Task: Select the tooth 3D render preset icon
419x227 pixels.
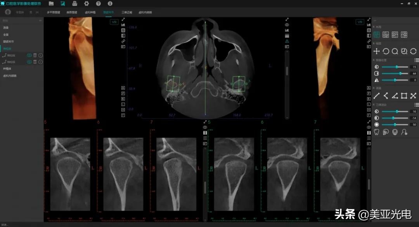Action: click(x=376, y=132)
